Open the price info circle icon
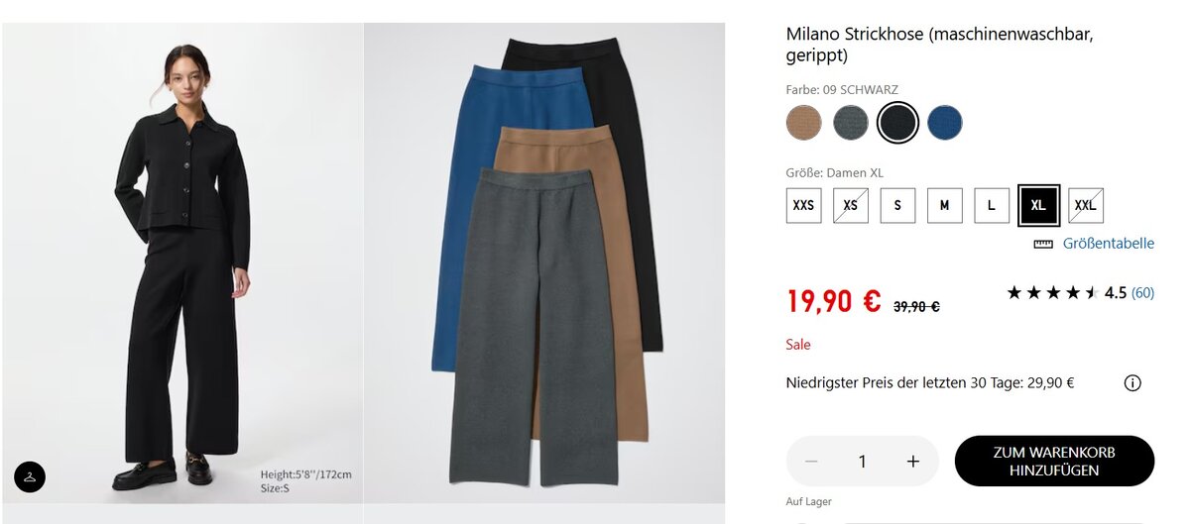This screenshot has width=1190, height=524. (x=1132, y=383)
